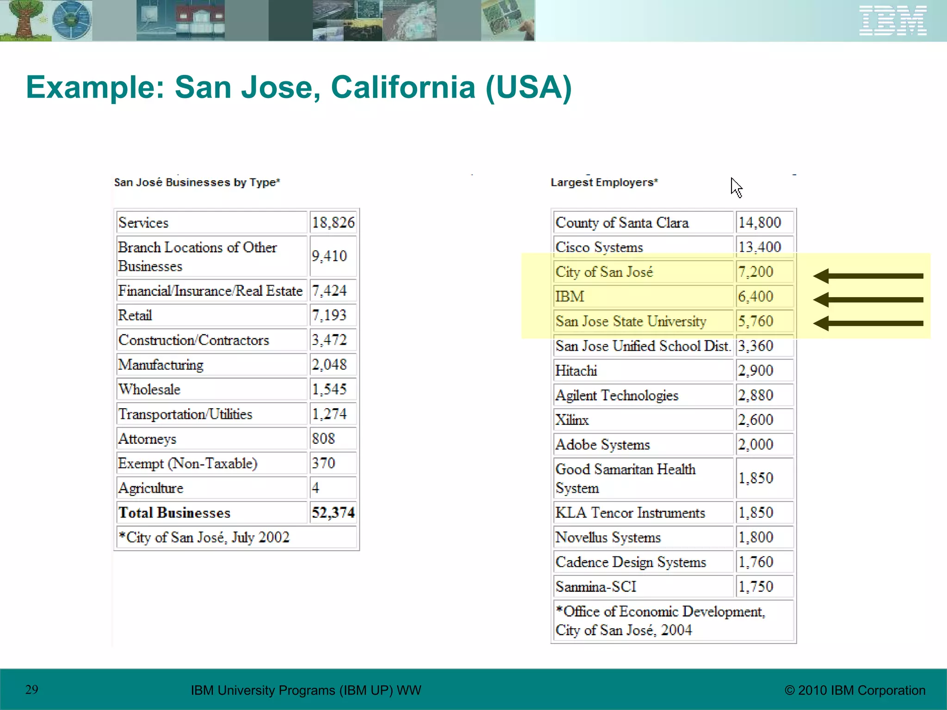Select the 'Agriculture' cell
947x710 pixels.
tap(212, 488)
